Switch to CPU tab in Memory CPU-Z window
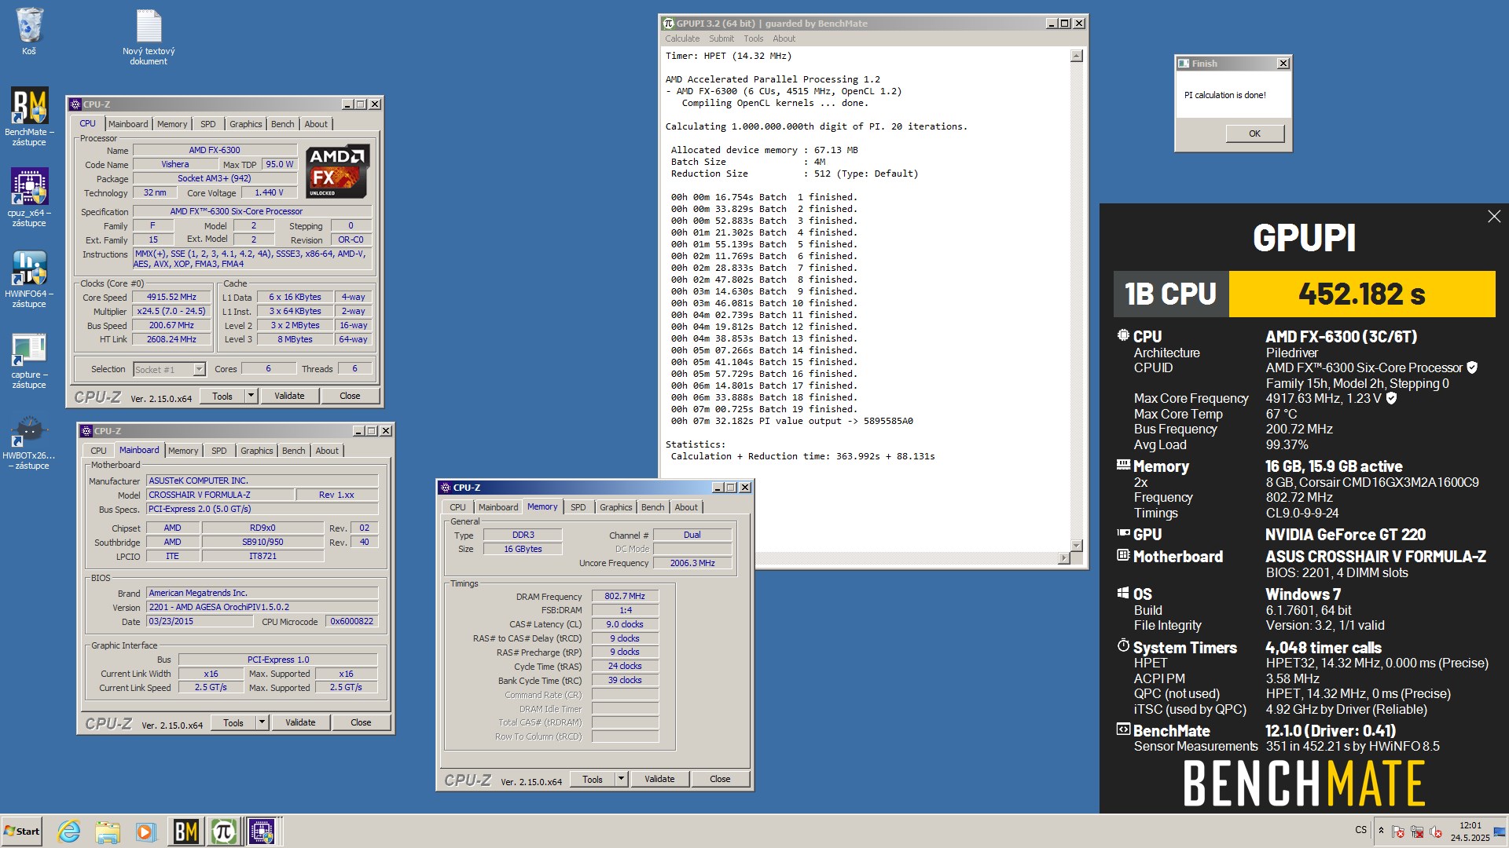 (x=457, y=507)
